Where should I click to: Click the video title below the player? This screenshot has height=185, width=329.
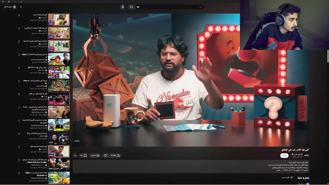(295, 150)
